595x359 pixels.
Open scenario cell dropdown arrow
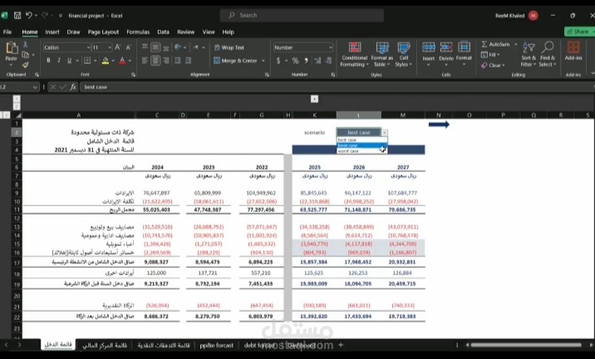click(385, 132)
